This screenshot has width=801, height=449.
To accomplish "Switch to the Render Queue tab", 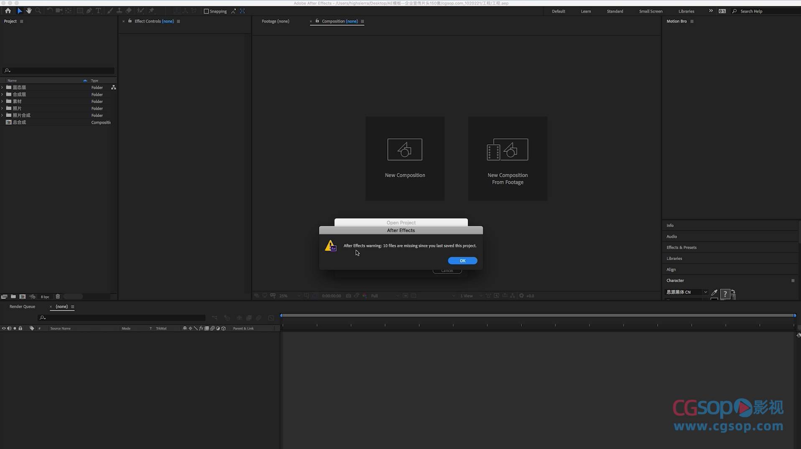I will coord(22,307).
